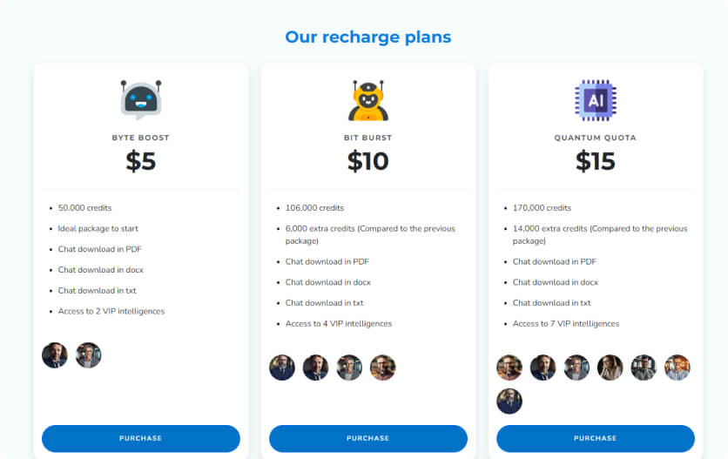Select the seventh avatar on Quantum Quota's second row

(509, 401)
